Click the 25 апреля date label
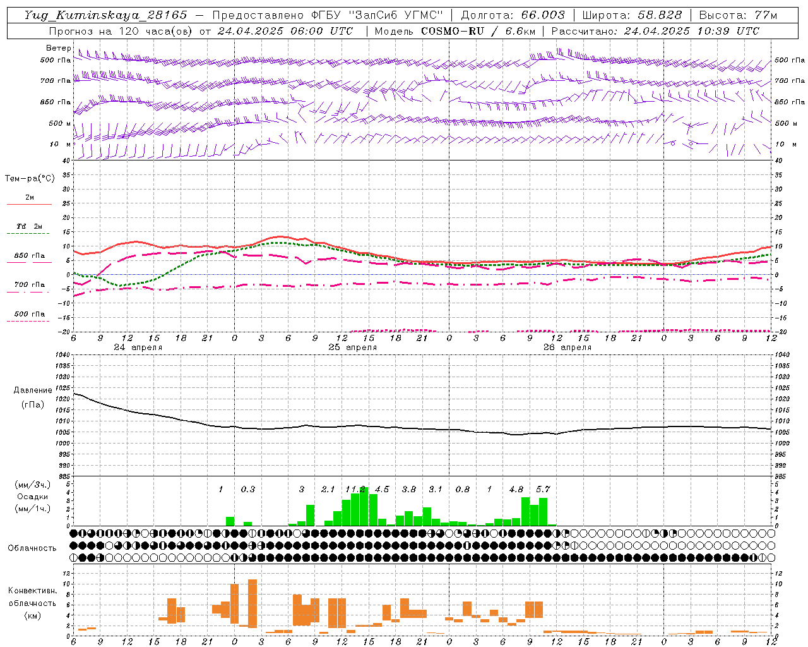808x647 pixels. (x=352, y=348)
